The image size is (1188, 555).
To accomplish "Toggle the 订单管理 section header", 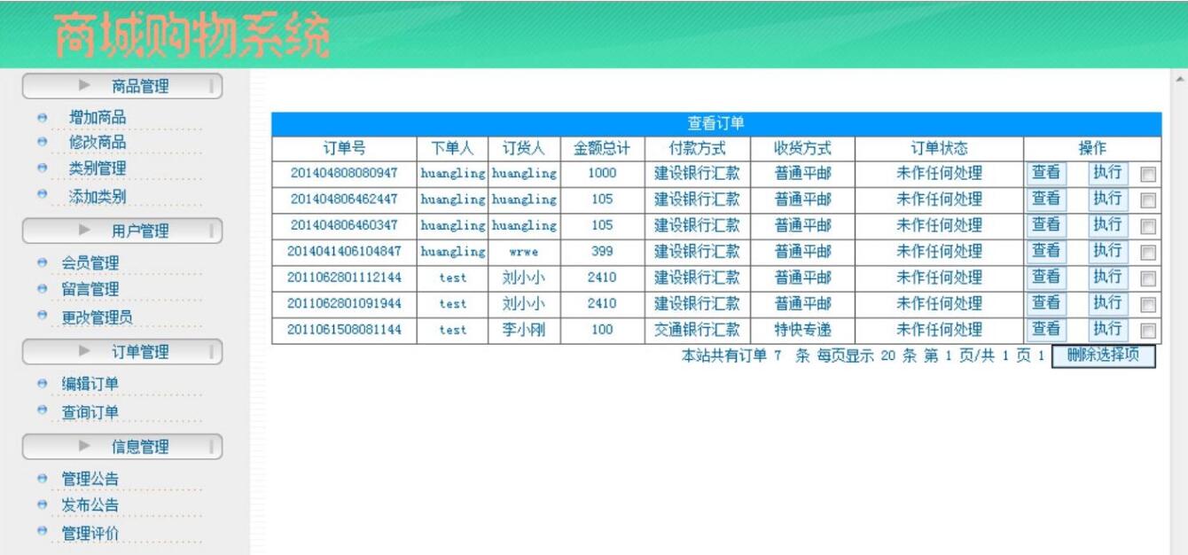I will coord(121,353).
